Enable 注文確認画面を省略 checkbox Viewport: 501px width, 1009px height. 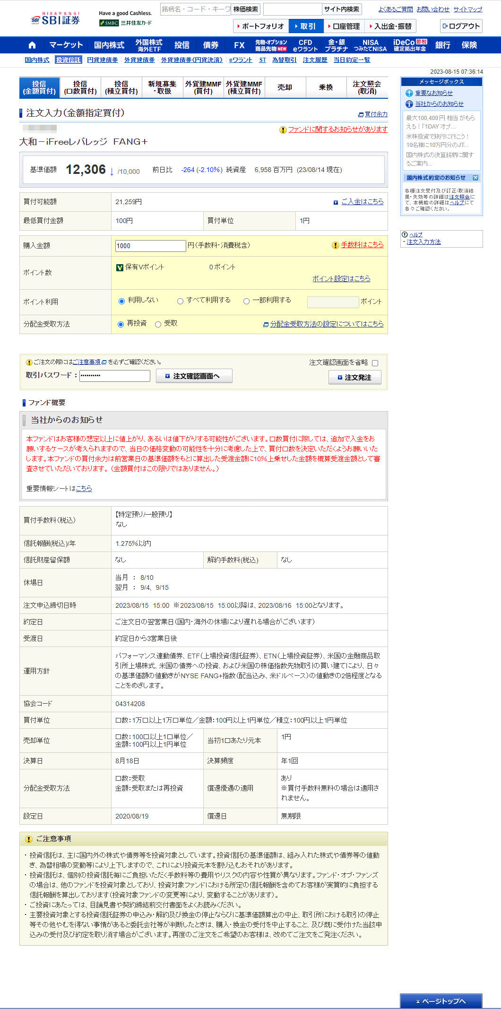pyautogui.click(x=375, y=363)
